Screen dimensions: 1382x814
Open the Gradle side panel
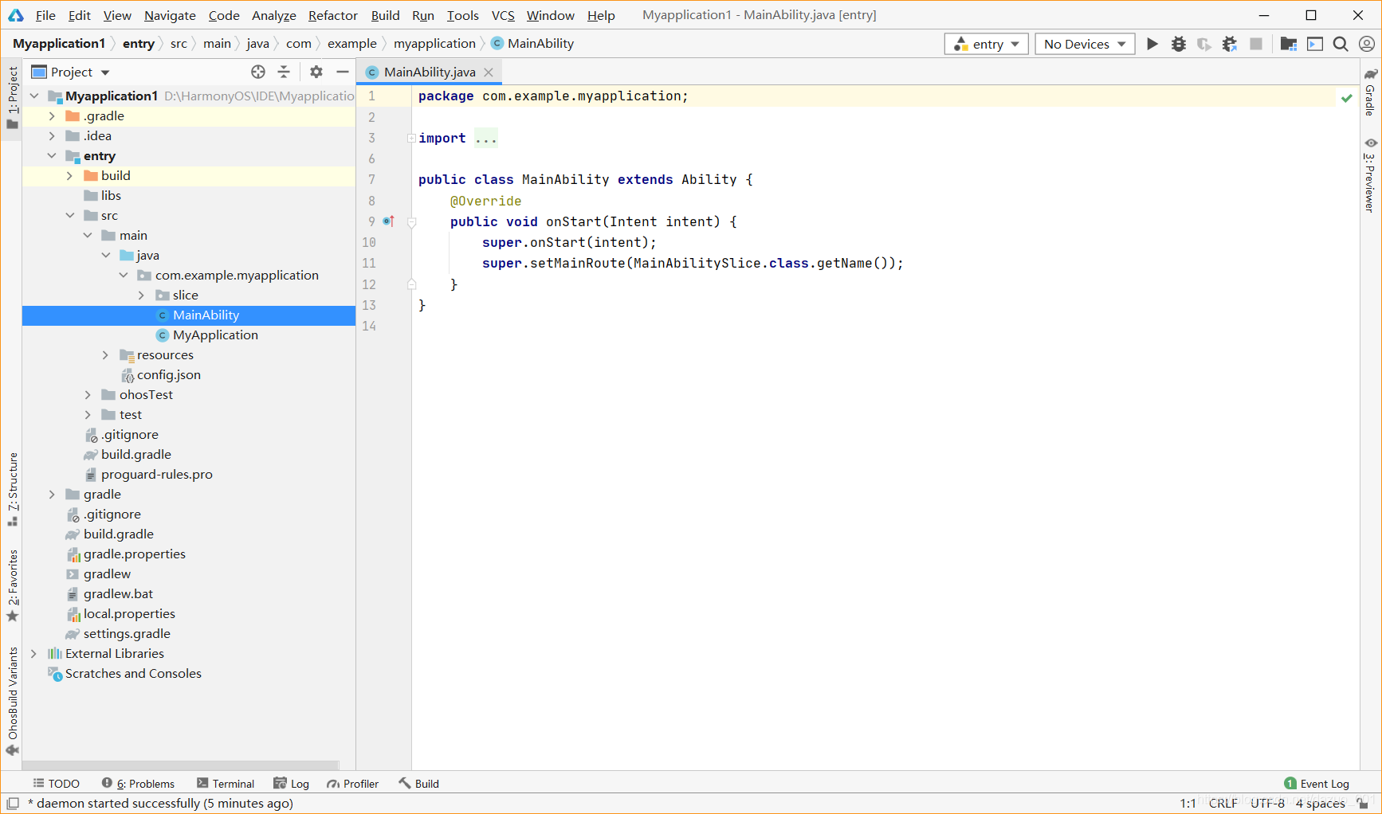[x=1371, y=92]
